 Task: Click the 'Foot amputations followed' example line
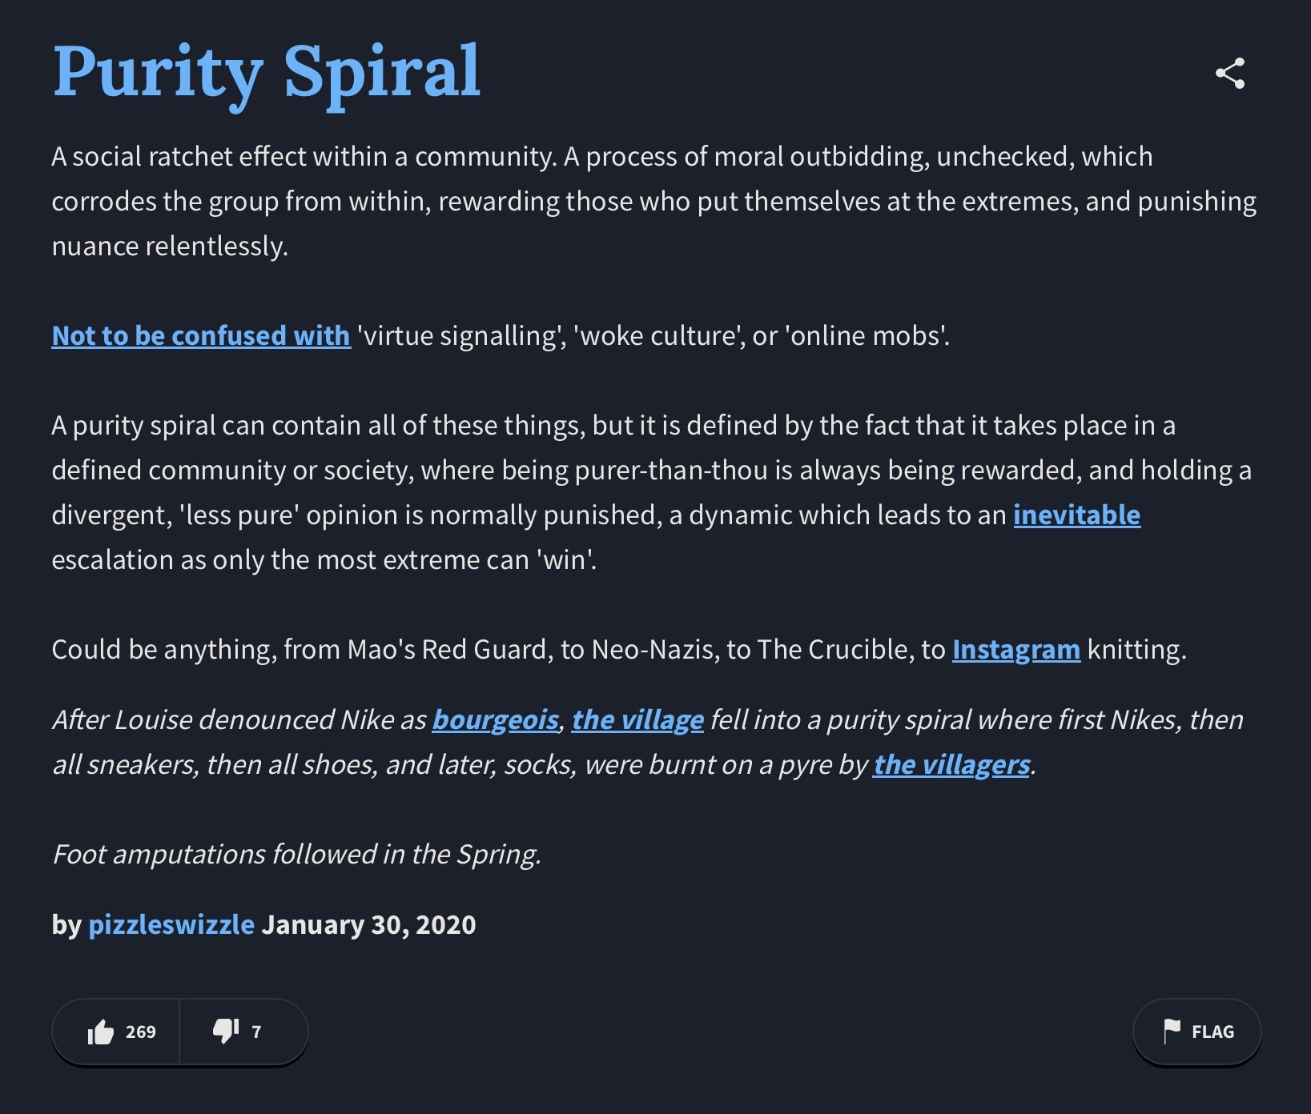click(296, 854)
